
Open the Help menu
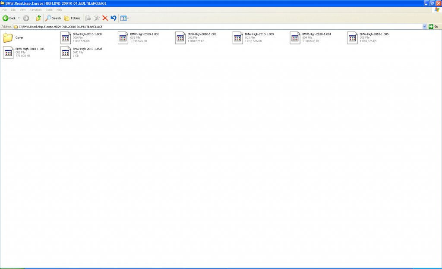click(x=59, y=10)
